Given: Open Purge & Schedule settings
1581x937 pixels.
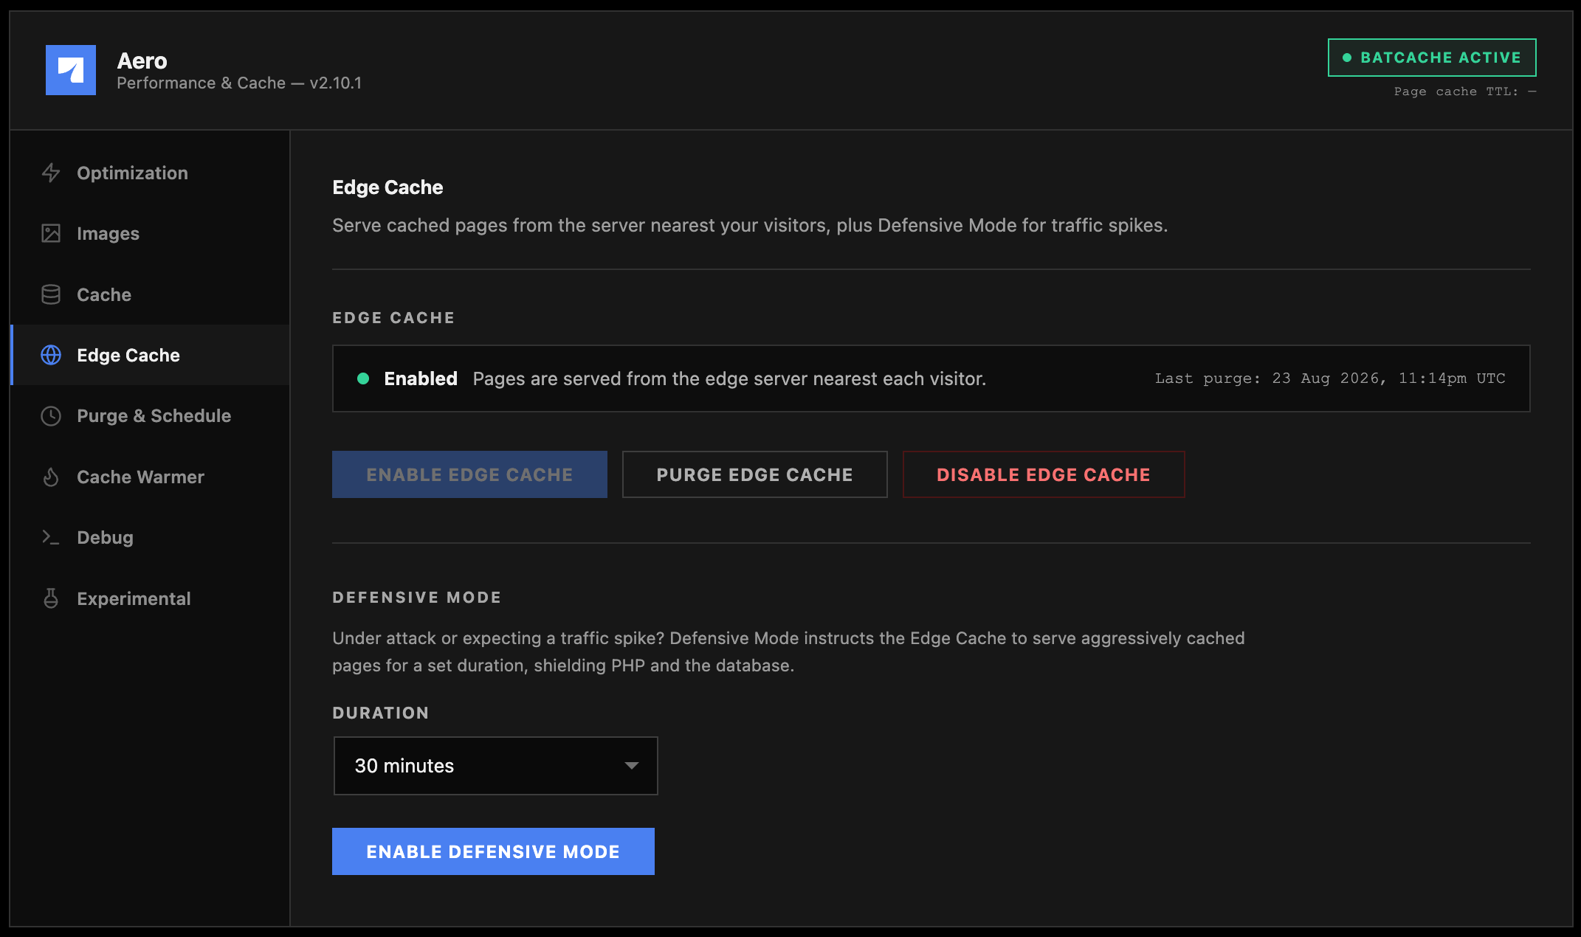Looking at the screenshot, I should 151,416.
